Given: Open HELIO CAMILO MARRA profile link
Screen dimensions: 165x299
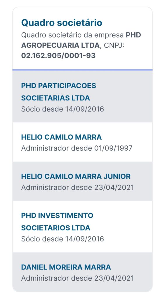Looking at the screenshot, I should pyautogui.click(x=61, y=137).
